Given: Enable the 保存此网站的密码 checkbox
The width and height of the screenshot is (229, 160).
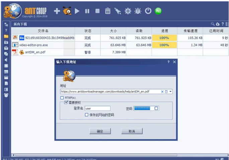Looking at the screenshot, I should 86,115.
